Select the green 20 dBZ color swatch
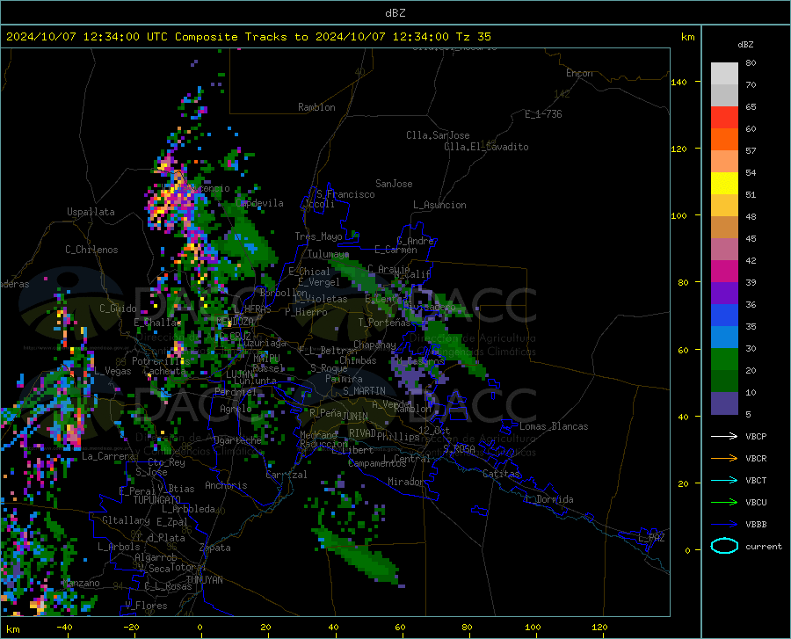 724,359
